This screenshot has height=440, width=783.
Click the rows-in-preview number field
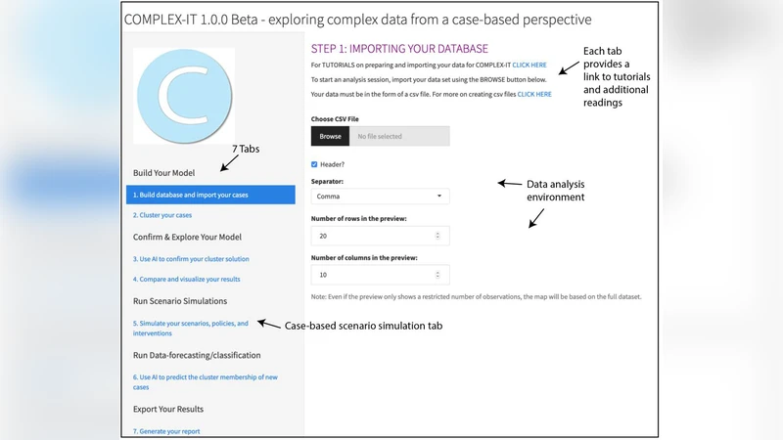(372, 236)
